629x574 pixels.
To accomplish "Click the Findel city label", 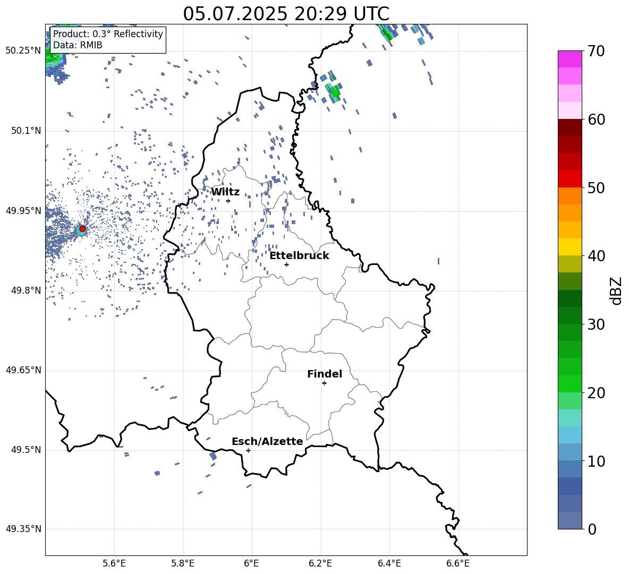I will 325,374.
